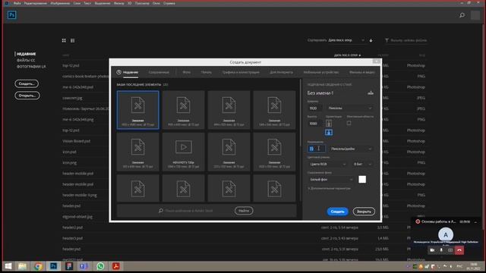Image resolution: width=486 pixels, height=273 pixels.
Task: Open the Мобильные устройства tab
Action: coord(321,72)
